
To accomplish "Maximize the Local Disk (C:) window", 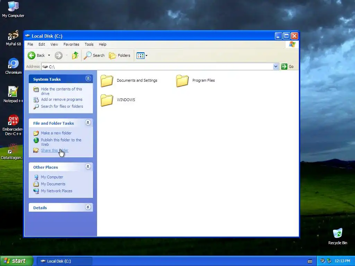I will 286,36.
